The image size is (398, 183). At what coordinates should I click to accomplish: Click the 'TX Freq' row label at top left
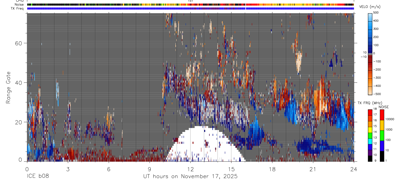(x=18, y=8)
